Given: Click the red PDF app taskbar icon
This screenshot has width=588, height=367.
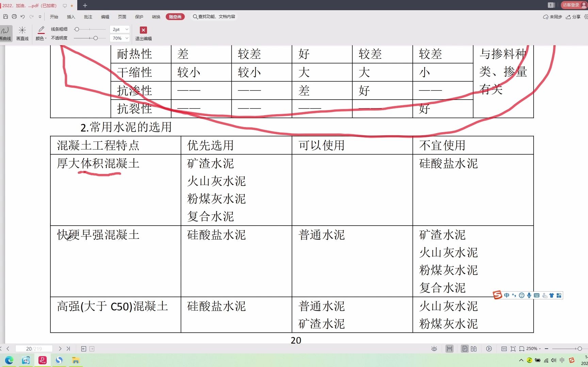Looking at the screenshot, I should coord(43,360).
